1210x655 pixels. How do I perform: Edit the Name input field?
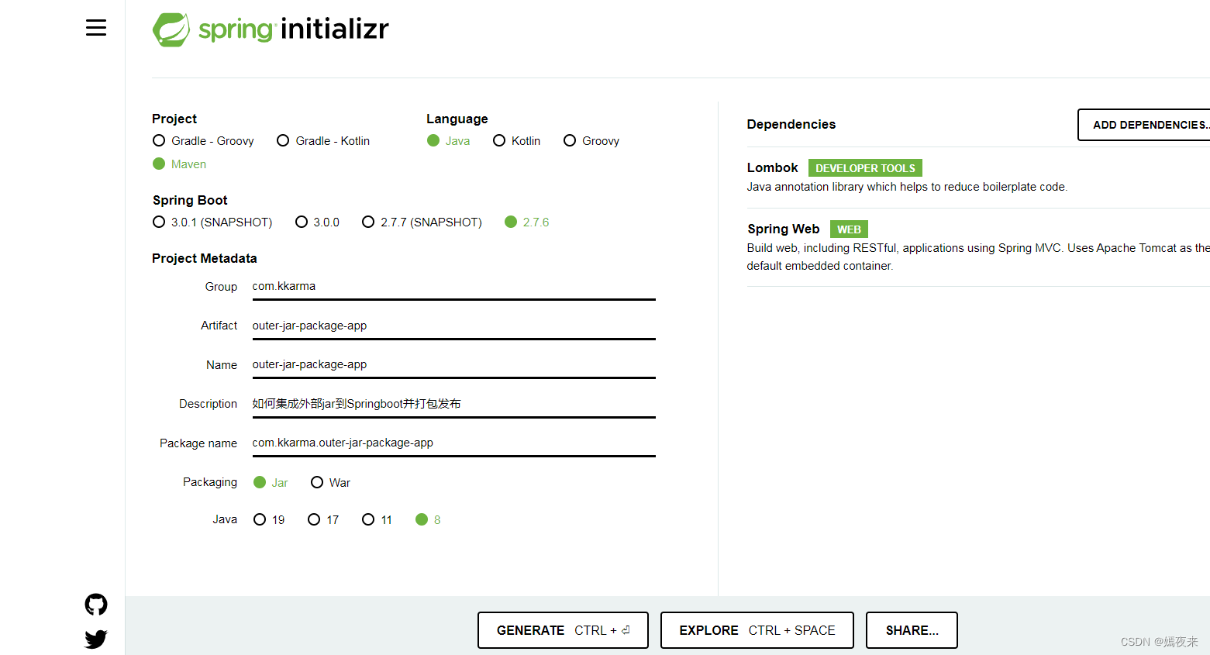tap(453, 365)
